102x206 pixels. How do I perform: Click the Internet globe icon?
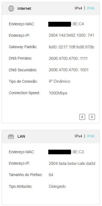pyautogui.click(x=11, y=8)
